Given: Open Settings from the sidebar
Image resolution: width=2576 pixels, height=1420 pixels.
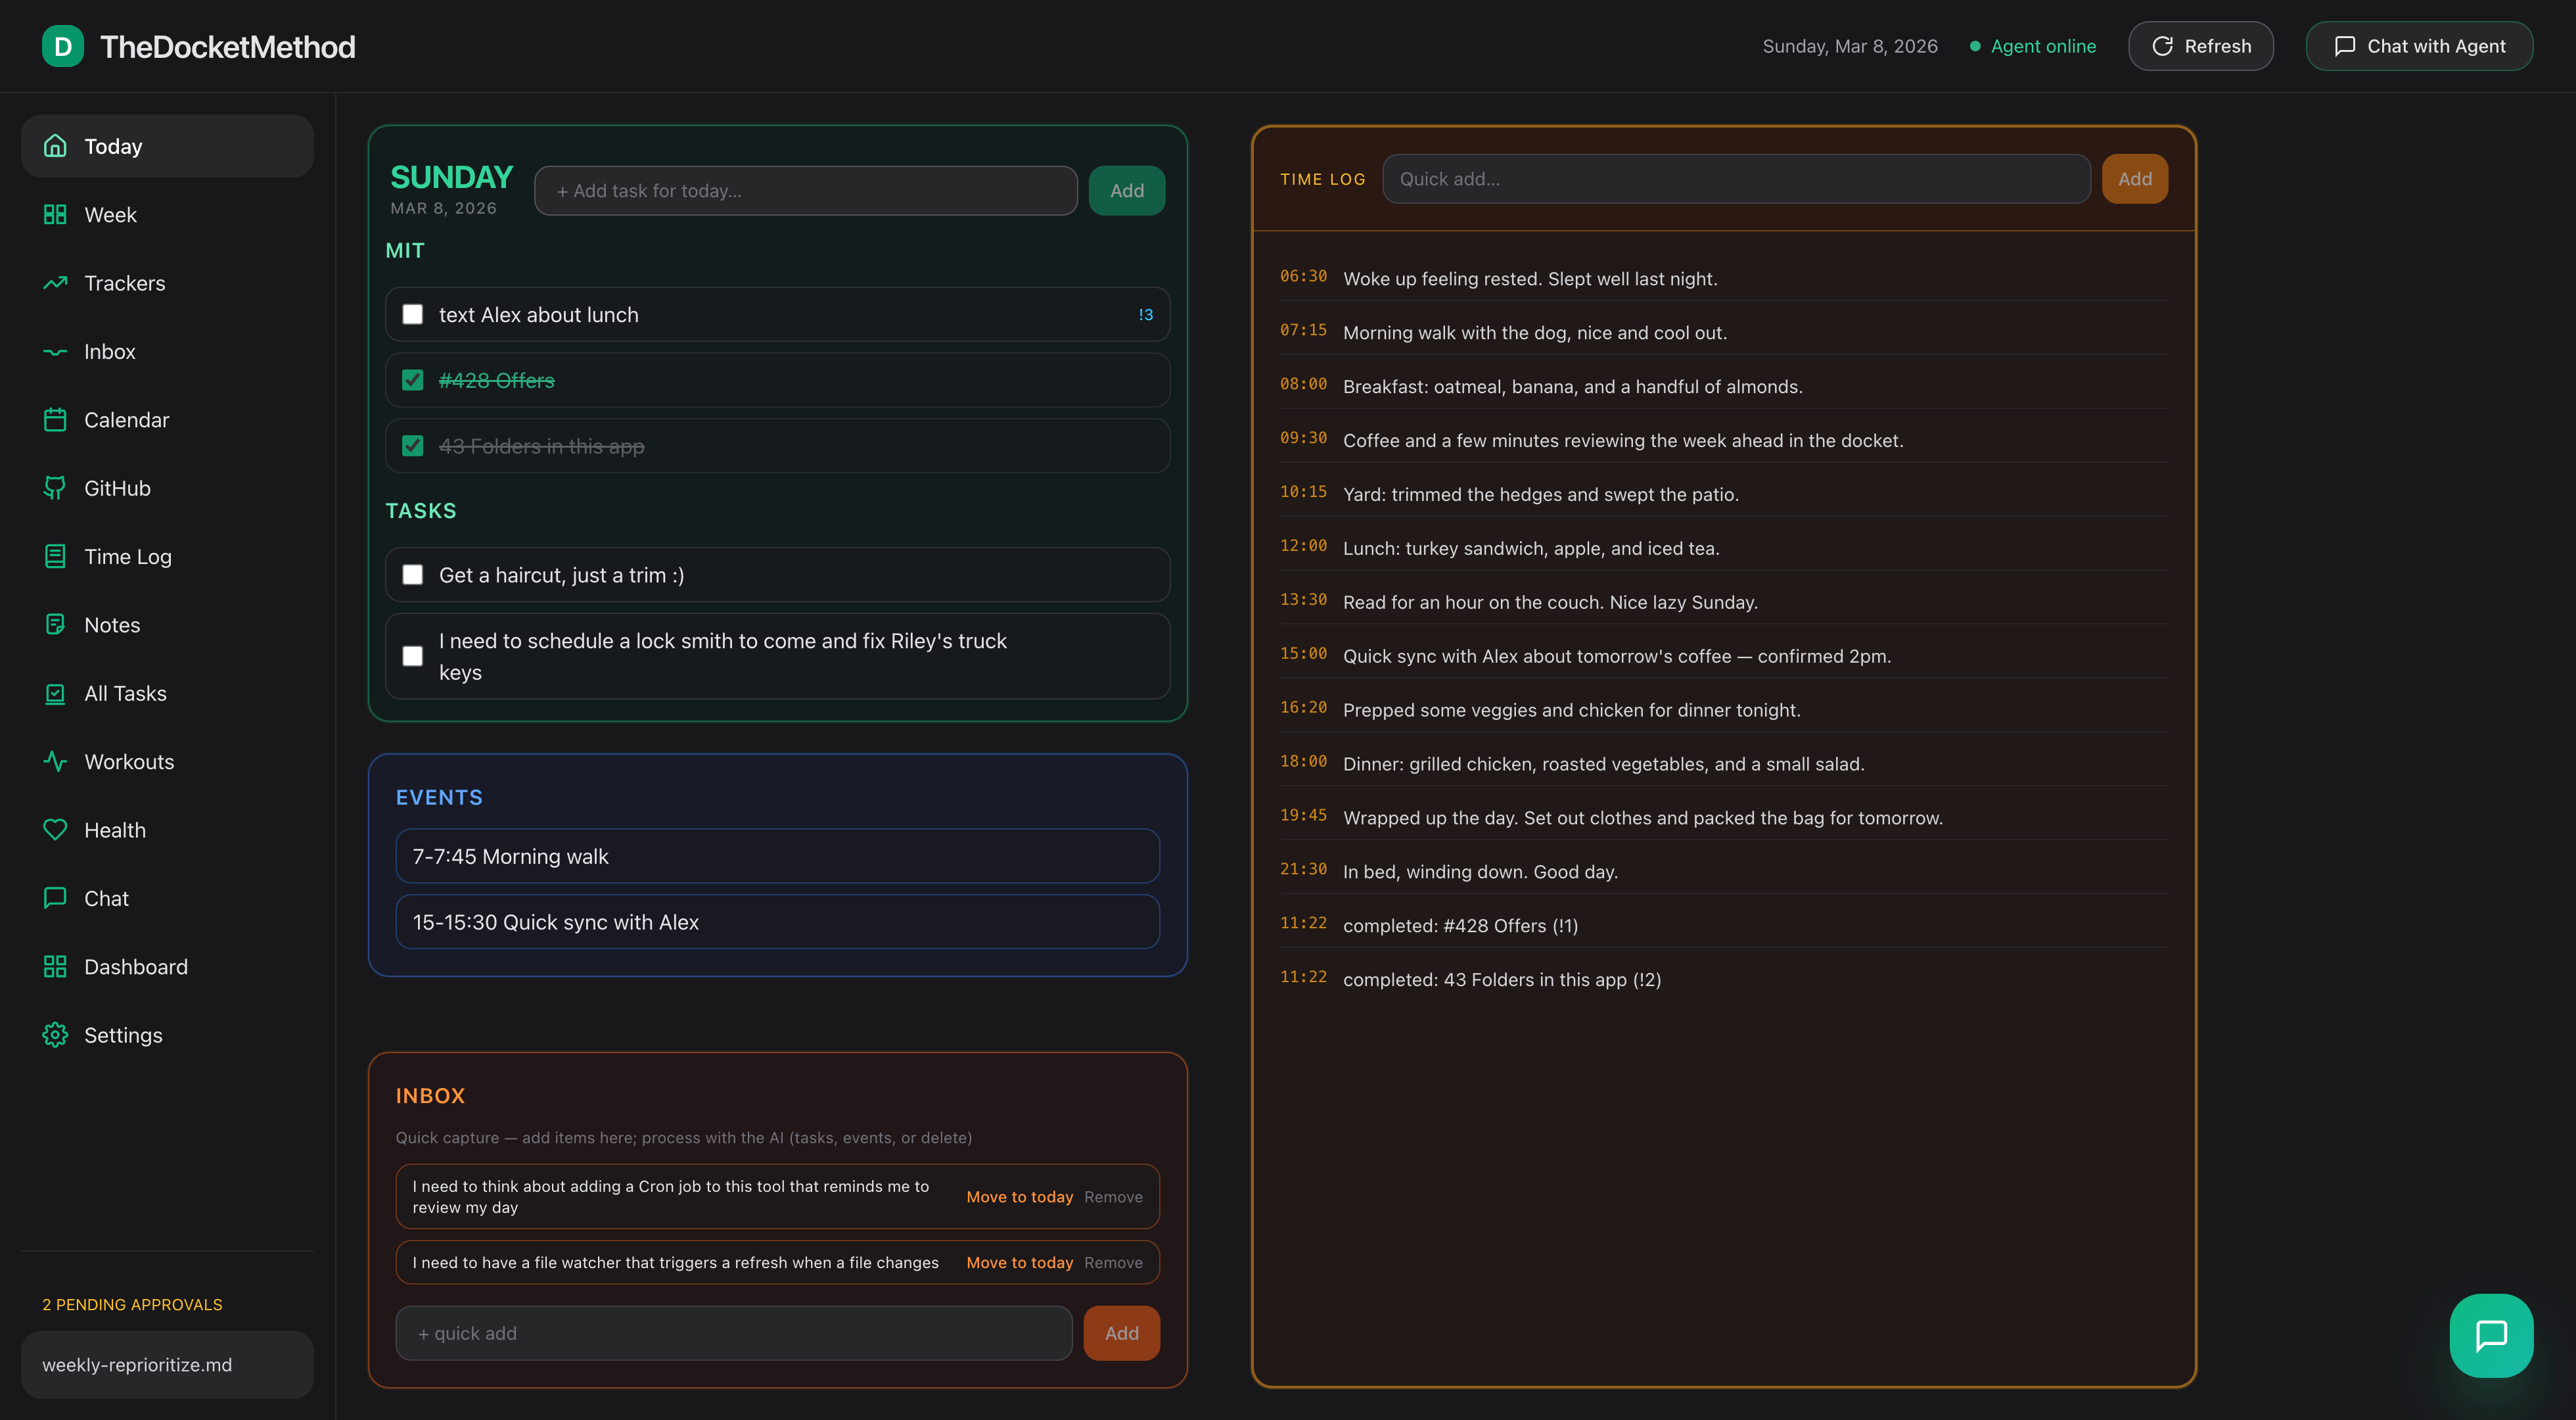Looking at the screenshot, I should point(123,1033).
